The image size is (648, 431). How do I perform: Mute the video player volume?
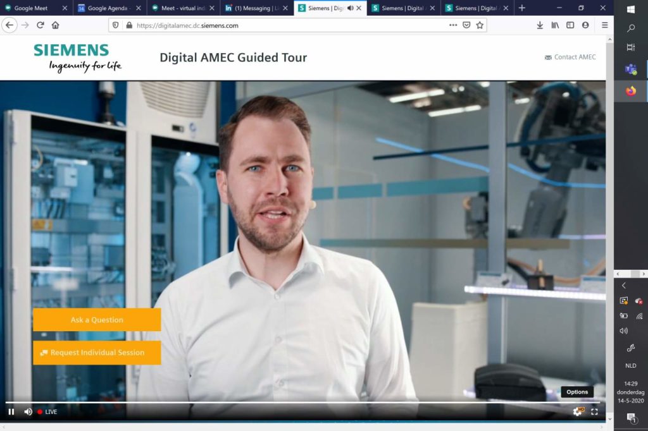coord(28,411)
